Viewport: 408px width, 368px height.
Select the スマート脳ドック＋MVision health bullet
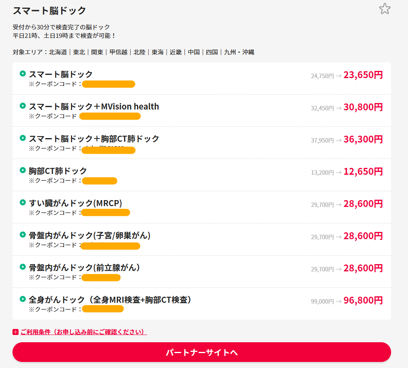tap(23, 106)
